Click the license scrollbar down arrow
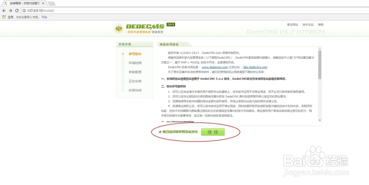Image resolution: width=369 pixels, height=185 pixels. 320,120
